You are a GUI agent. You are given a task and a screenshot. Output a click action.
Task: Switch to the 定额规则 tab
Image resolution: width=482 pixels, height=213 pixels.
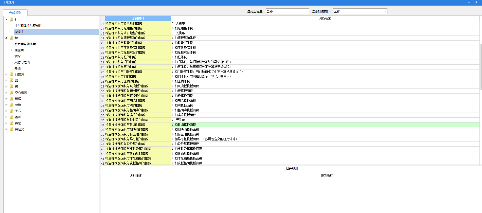click(15, 13)
